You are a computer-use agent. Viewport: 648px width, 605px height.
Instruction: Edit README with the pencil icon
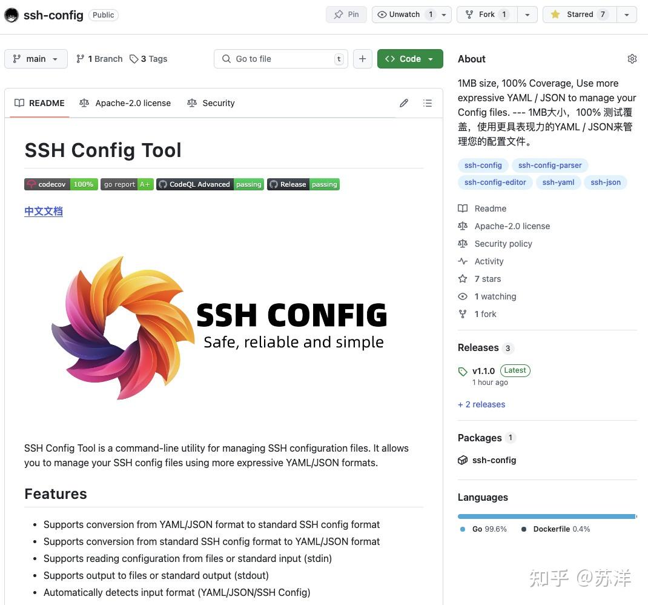404,103
